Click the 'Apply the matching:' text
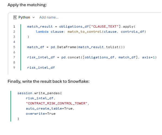The height and width of the screenshot is (135, 162). pyautogui.click(x=27, y=5)
